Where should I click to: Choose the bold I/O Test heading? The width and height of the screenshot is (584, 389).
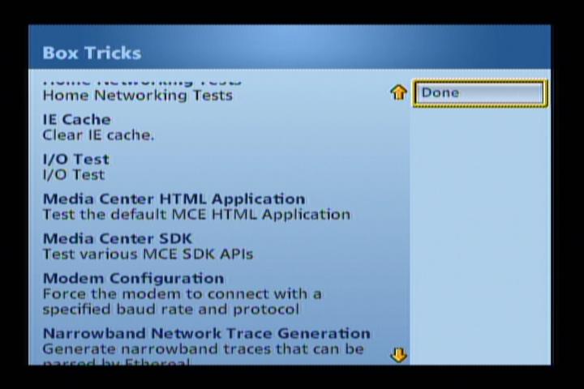click(75, 159)
